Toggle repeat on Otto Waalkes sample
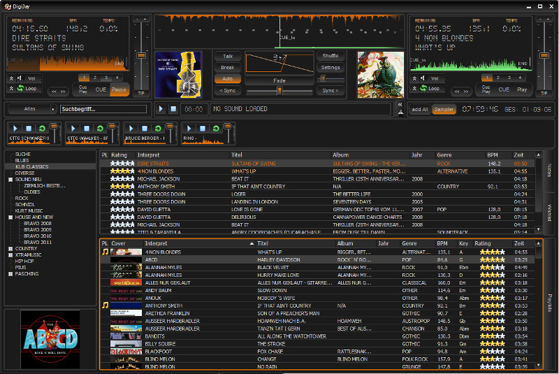This screenshot has height=374, width=559. (100, 129)
